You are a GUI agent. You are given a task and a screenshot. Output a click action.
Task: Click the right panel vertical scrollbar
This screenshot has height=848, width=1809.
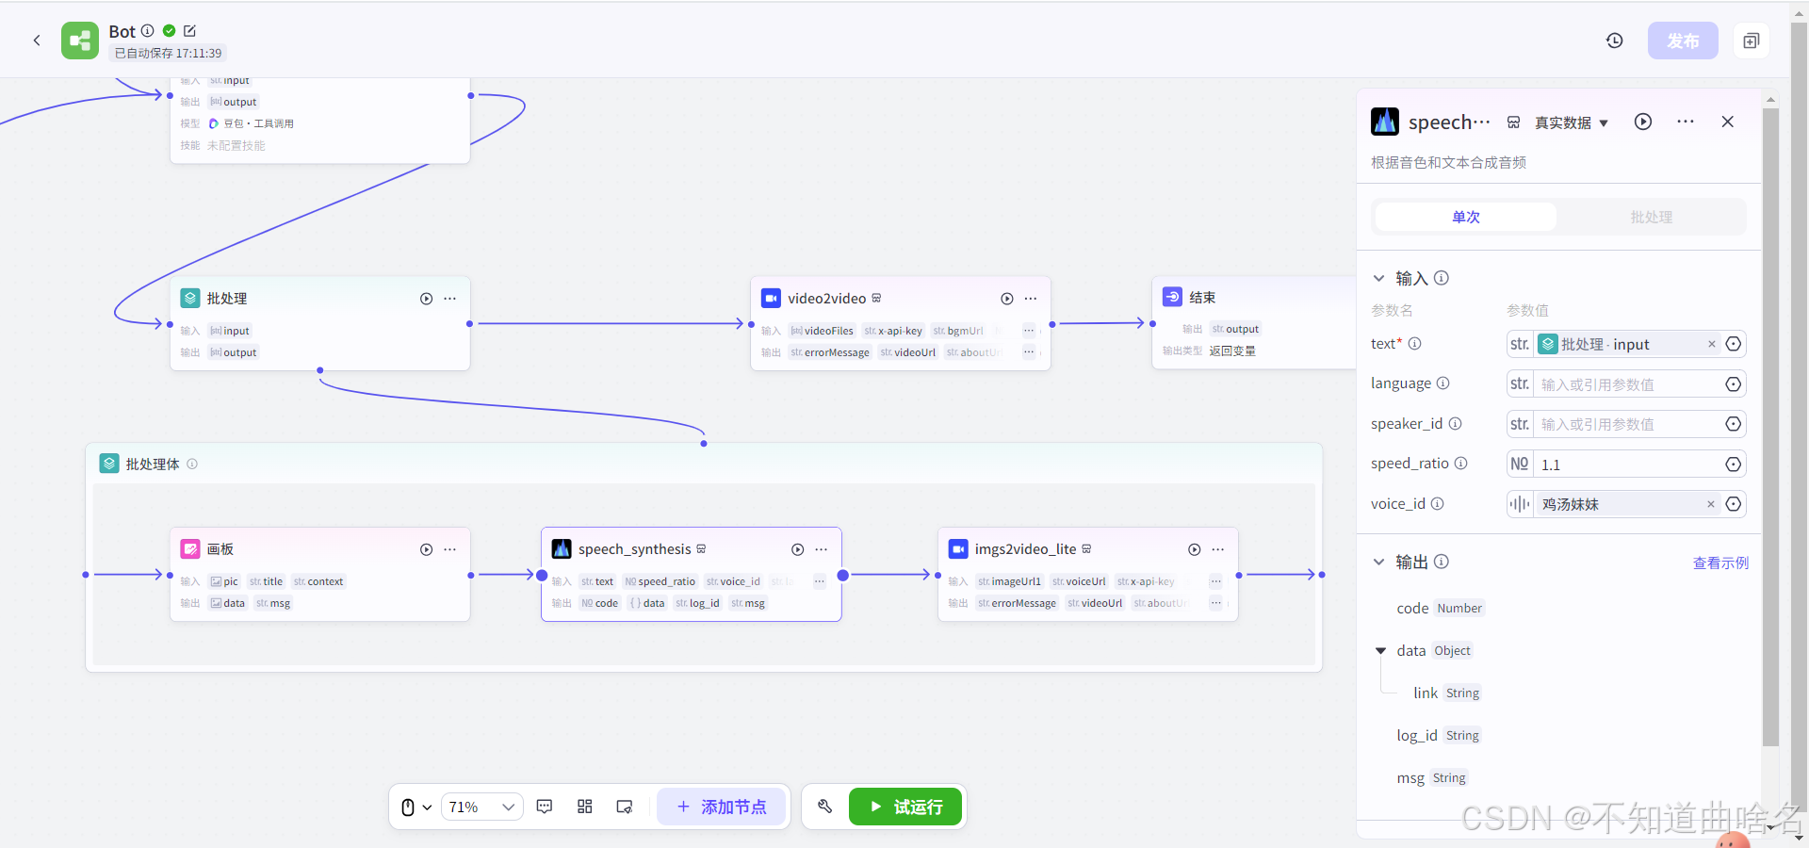pyautogui.click(x=1770, y=427)
